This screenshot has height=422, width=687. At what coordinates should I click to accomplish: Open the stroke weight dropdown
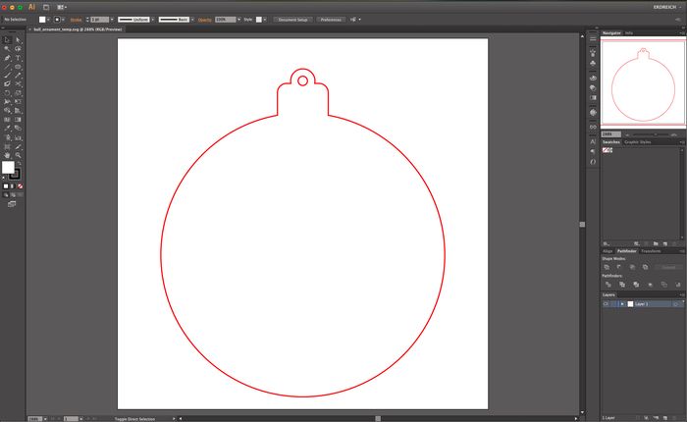point(112,19)
